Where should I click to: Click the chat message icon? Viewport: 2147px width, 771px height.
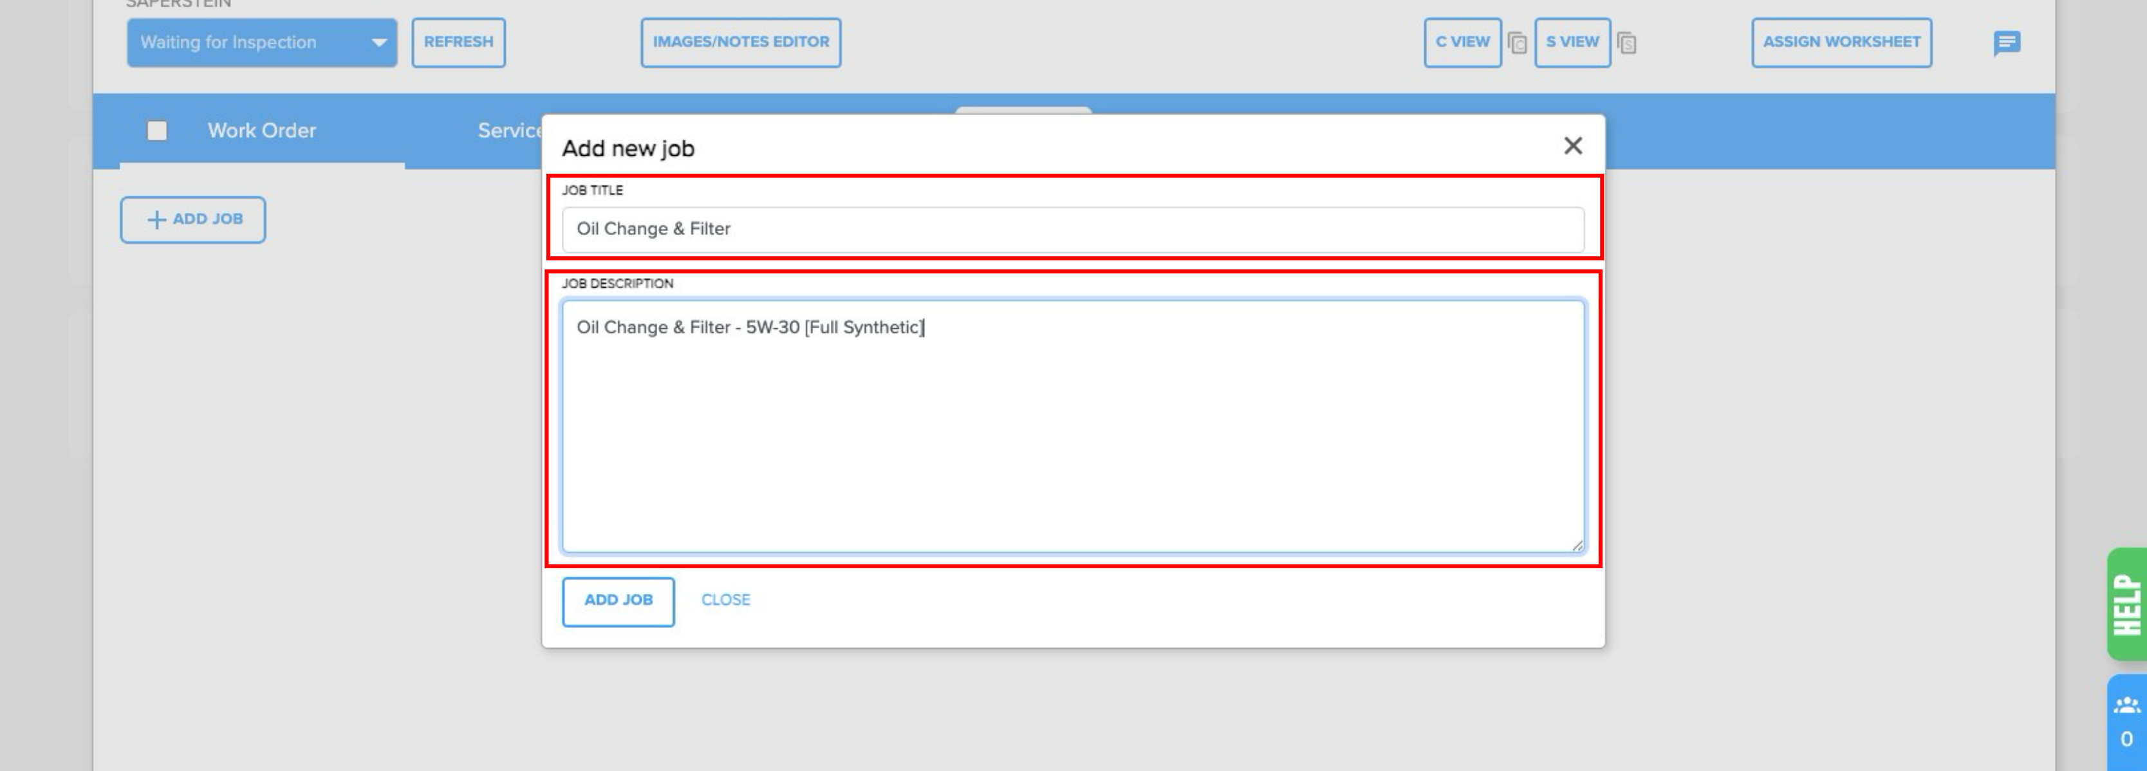pyautogui.click(x=2006, y=42)
